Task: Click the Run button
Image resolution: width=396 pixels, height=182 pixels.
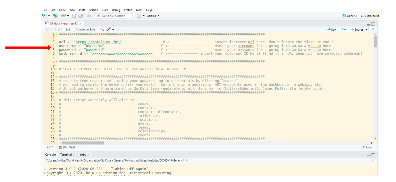Action: coord(331,30)
